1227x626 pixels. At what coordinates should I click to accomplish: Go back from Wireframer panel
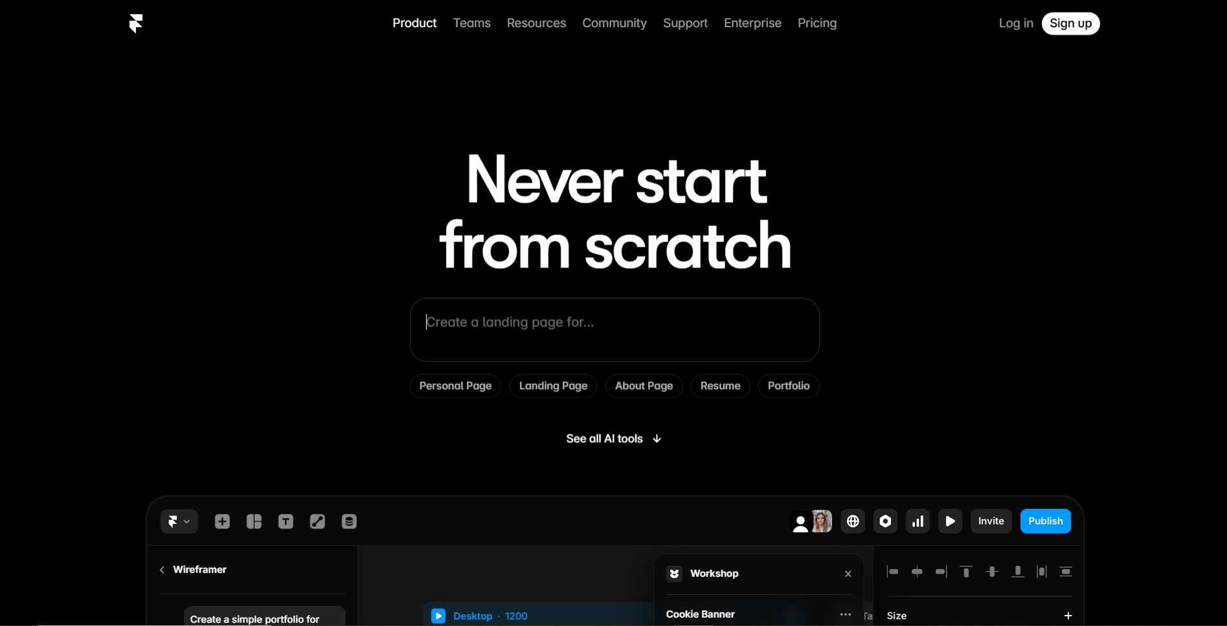163,570
